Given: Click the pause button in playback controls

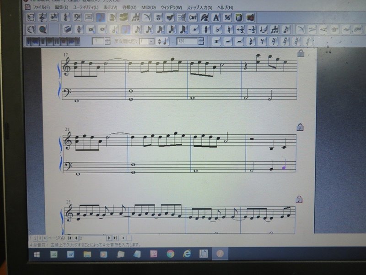Looking at the screenshot, I should [x=57, y=42].
